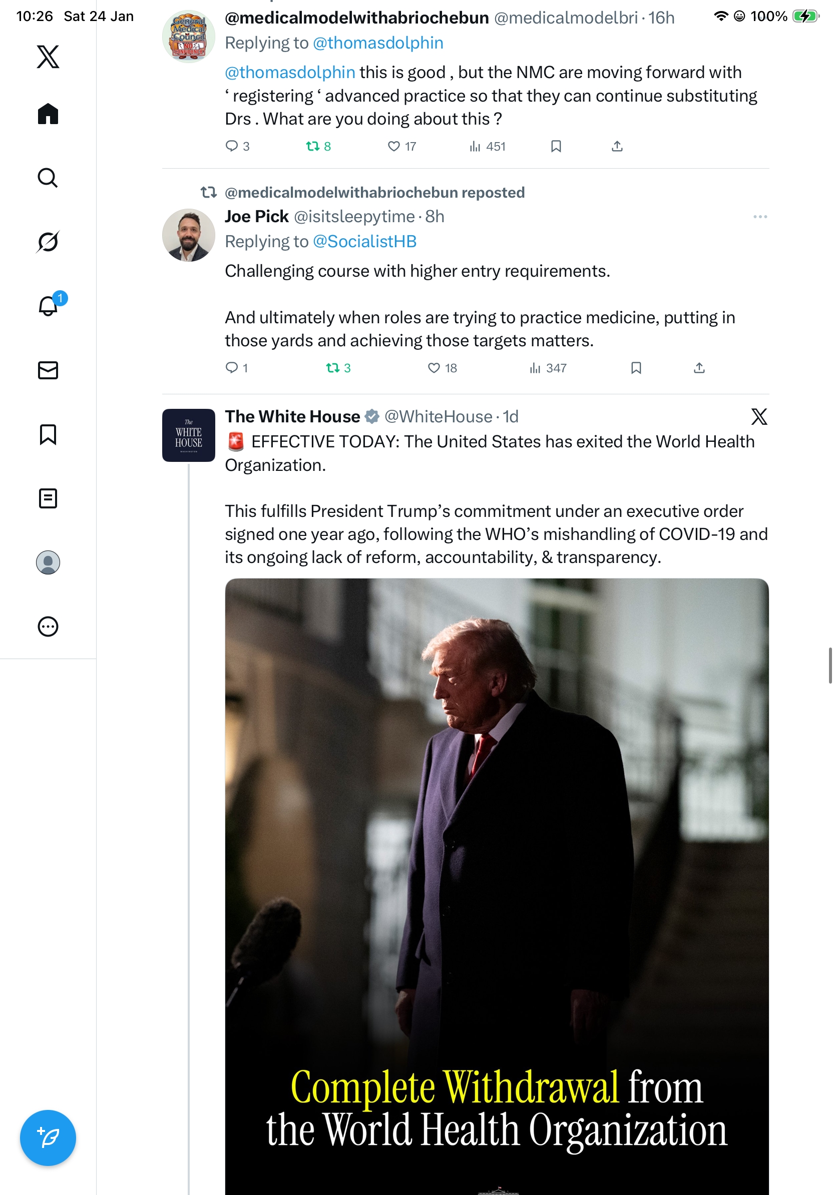Open the Profile icon in sidebar
835x1195 pixels.
click(x=48, y=562)
